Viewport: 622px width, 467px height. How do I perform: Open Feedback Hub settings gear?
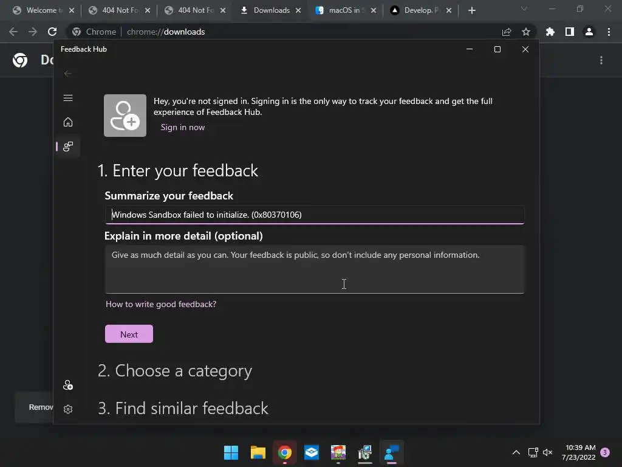point(68,409)
